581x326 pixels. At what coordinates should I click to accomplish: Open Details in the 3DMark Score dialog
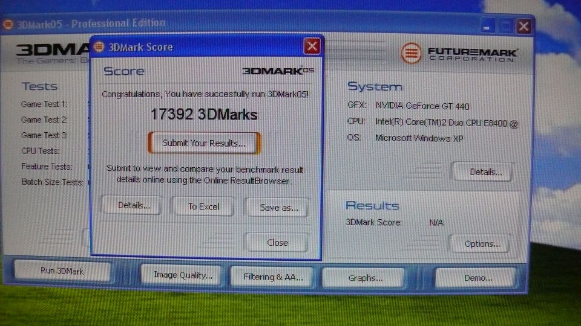click(x=133, y=205)
